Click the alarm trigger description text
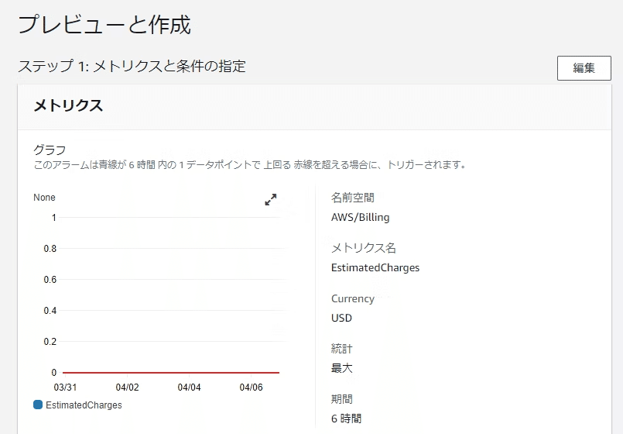Viewport: 623px width, 434px height. coord(250,165)
